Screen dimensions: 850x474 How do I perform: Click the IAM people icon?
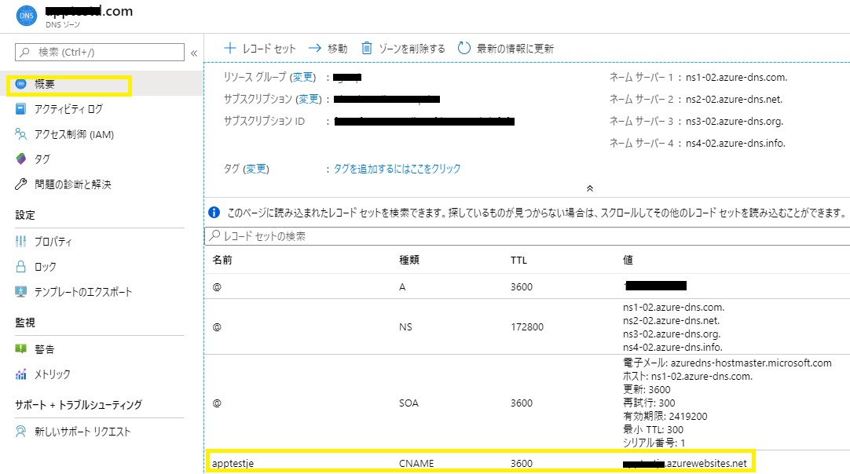coord(20,134)
